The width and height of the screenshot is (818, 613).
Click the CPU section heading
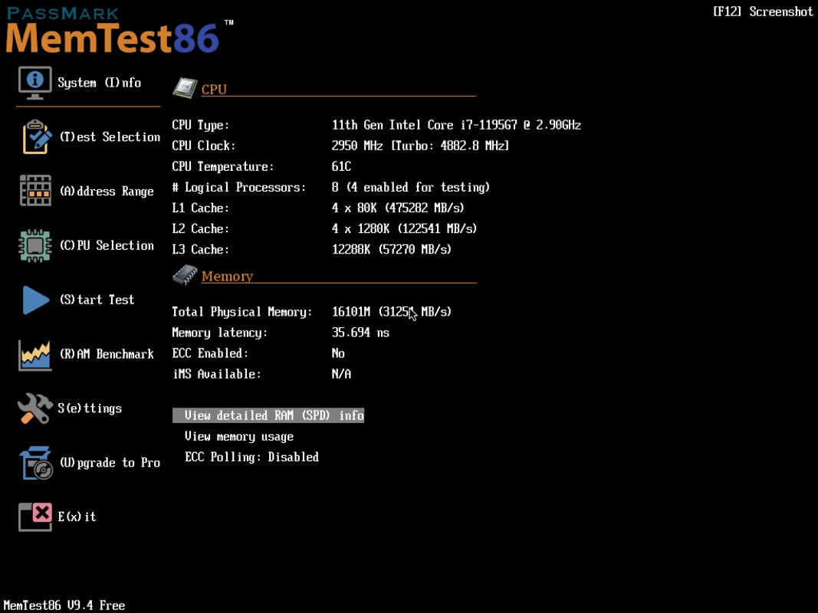pos(214,89)
